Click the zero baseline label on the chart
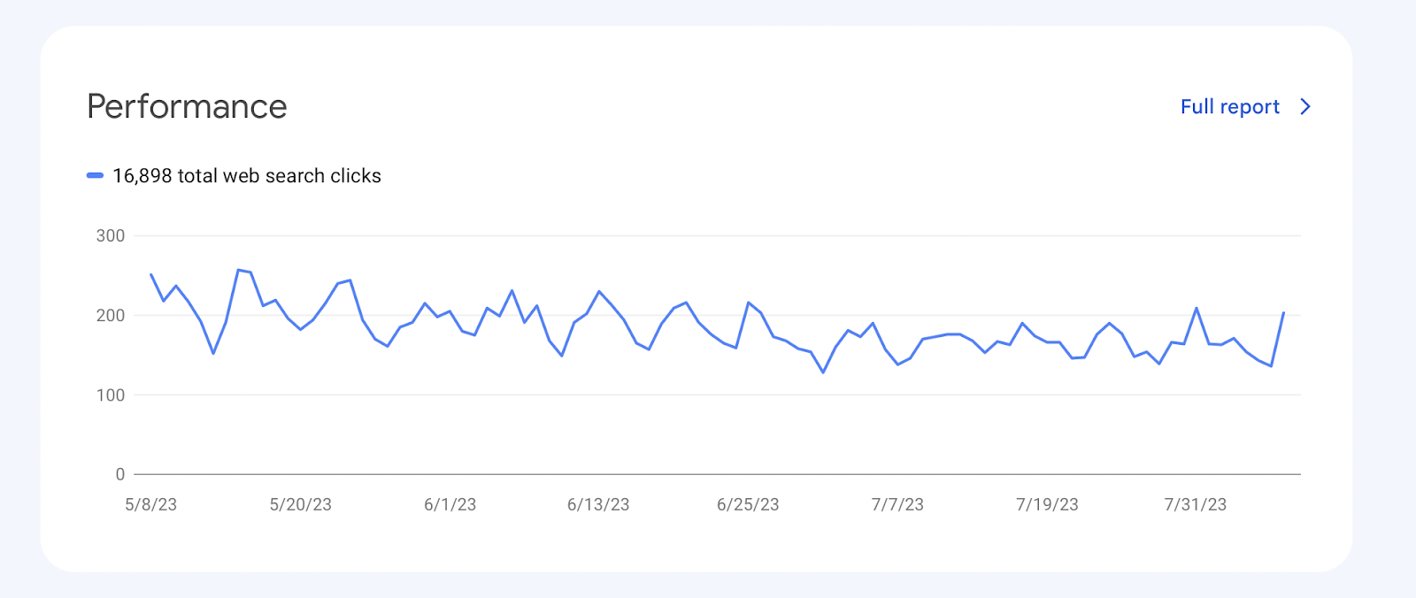Image resolution: width=1416 pixels, height=598 pixels. tap(120, 474)
